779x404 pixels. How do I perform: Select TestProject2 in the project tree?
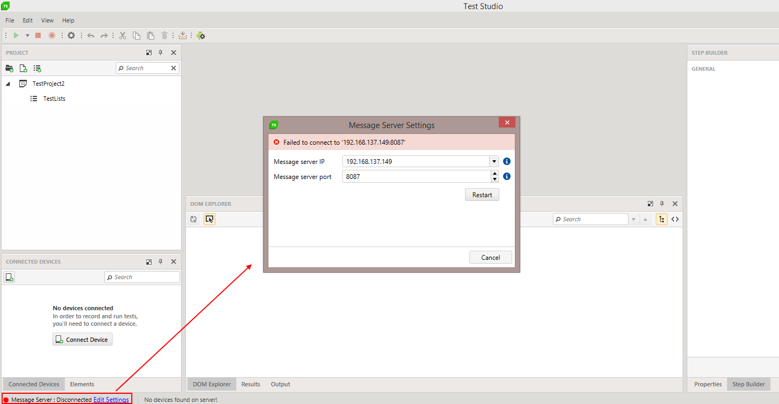[48, 84]
